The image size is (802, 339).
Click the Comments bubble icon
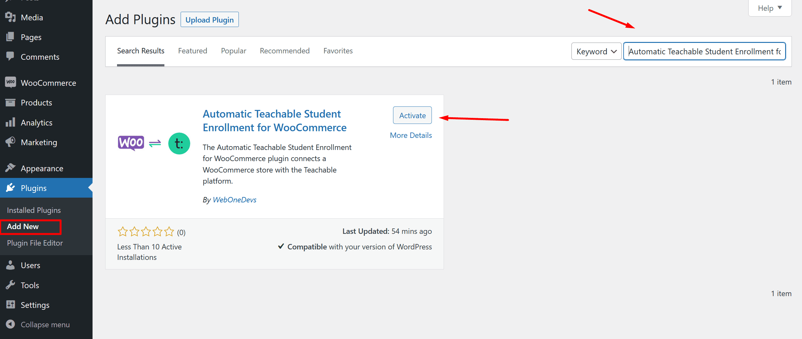[x=10, y=57]
